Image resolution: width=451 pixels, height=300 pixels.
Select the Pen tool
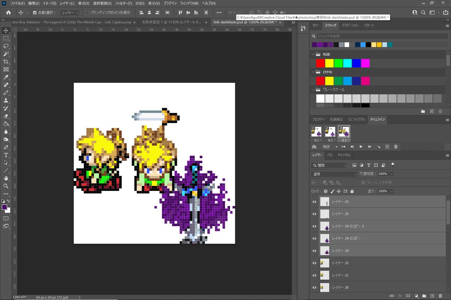(6, 147)
